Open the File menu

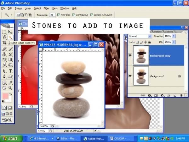3,8
